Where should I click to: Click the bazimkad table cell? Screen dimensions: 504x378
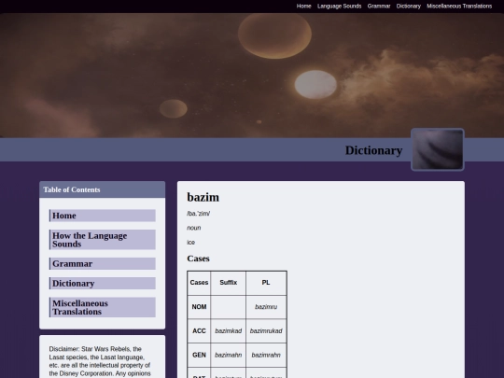tap(229, 331)
